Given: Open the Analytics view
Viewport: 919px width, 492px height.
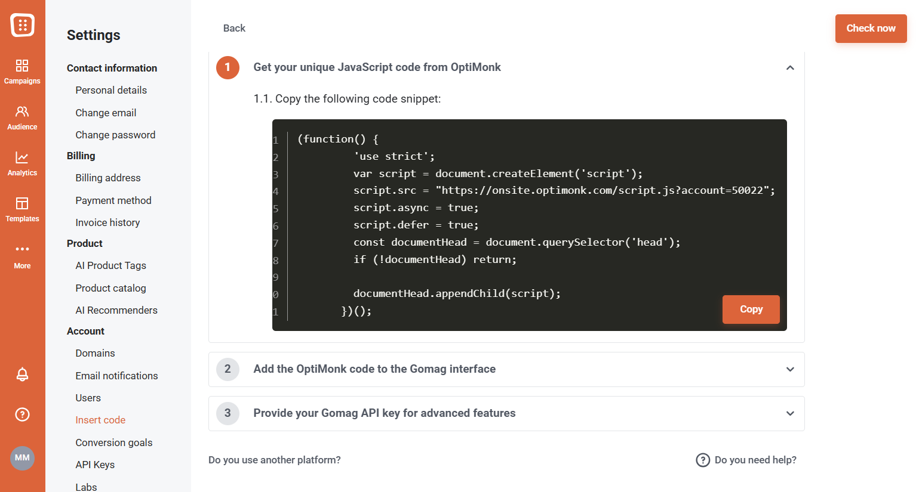Looking at the screenshot, I should point(22,163).
